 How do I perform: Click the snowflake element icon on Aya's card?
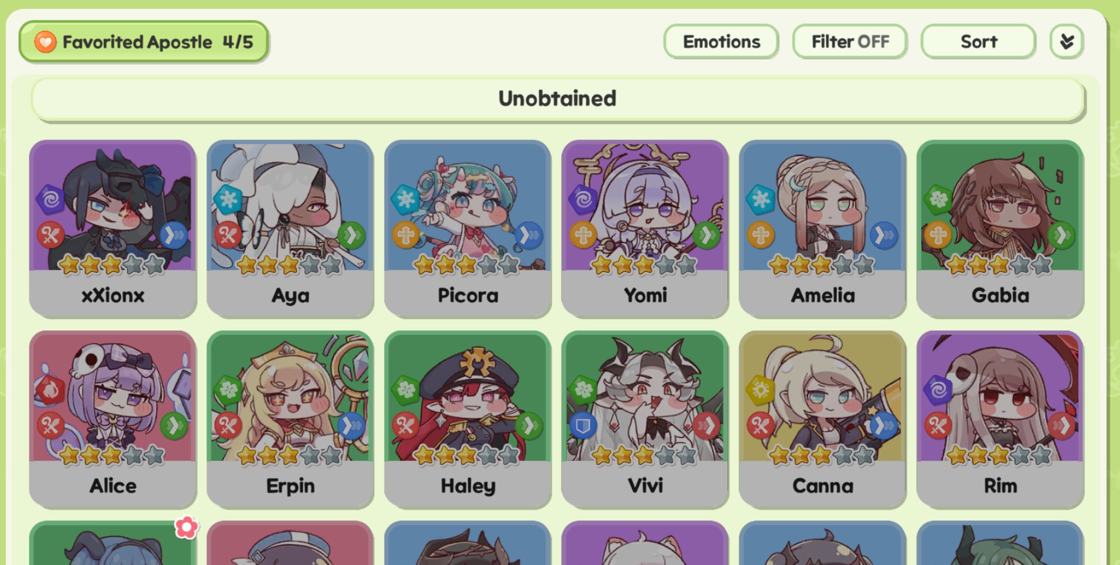(x=227, y=199)
